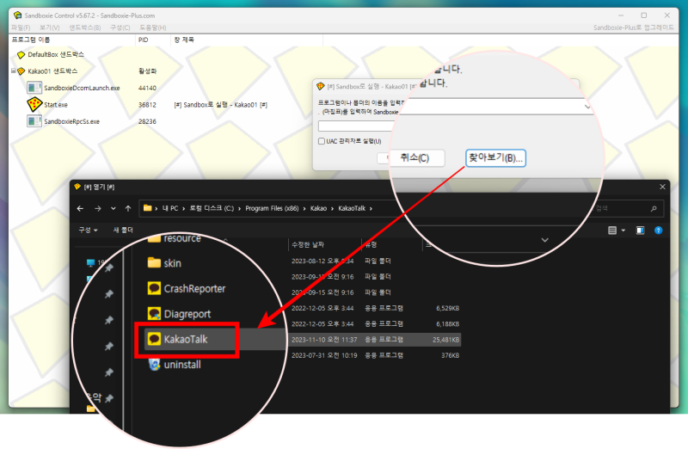Open the 구성(C) menu in Sandboxie Control
This screenshot has height=449, width=688.
coord(120,28)
